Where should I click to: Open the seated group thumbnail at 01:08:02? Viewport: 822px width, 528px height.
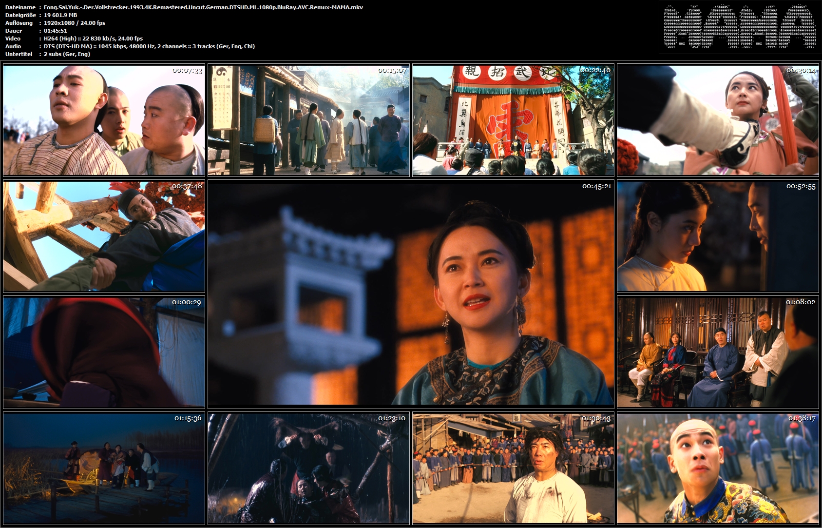(x=718, y=352)
